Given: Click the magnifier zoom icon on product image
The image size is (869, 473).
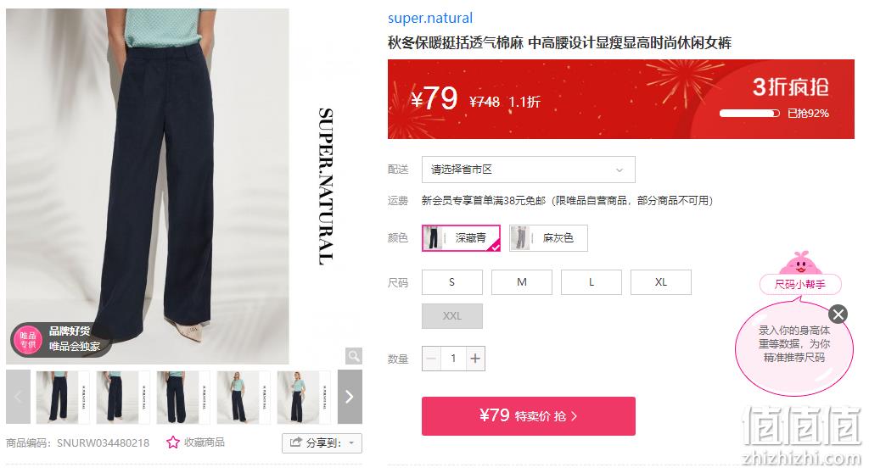Looking at the screenshot, I should click(354, 355).
